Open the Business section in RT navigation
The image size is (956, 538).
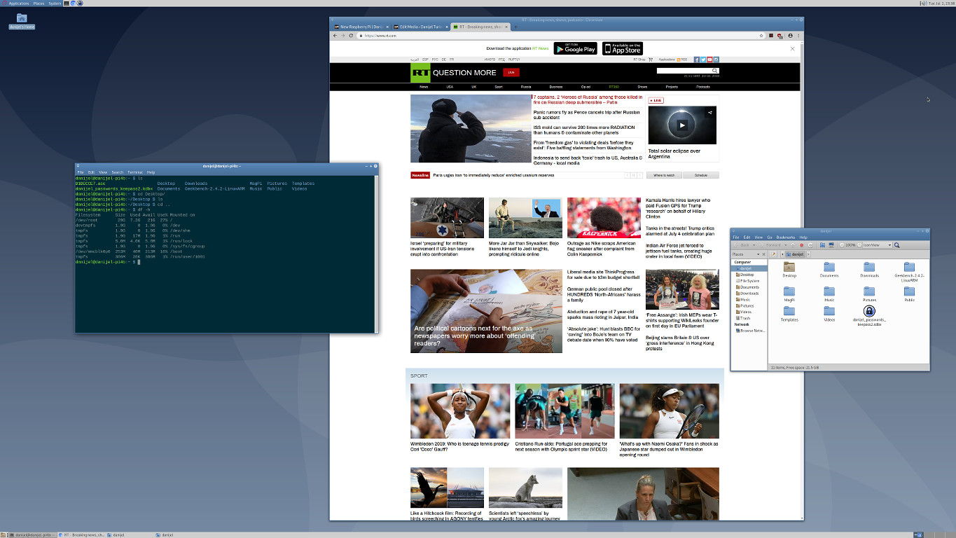pos(556,87)
